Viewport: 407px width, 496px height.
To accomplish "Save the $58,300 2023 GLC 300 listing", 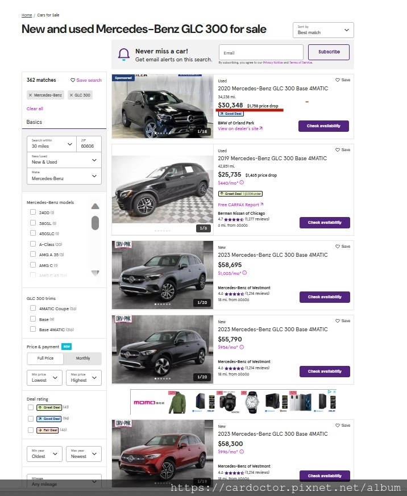I will point(338,426).
